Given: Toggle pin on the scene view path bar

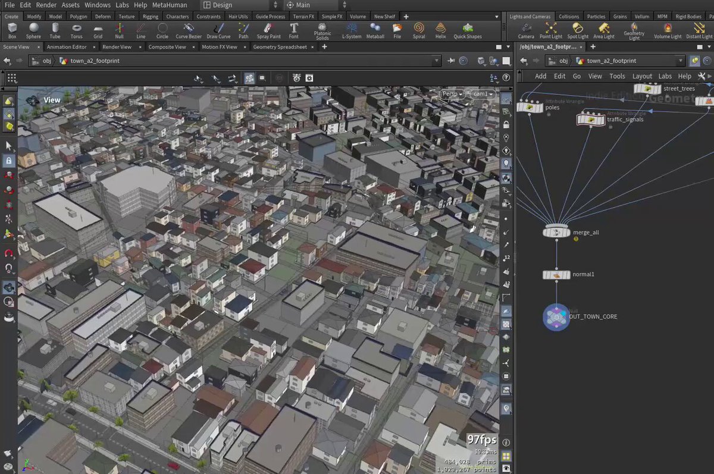Looking at the screenshot, I should pos(452,61).
